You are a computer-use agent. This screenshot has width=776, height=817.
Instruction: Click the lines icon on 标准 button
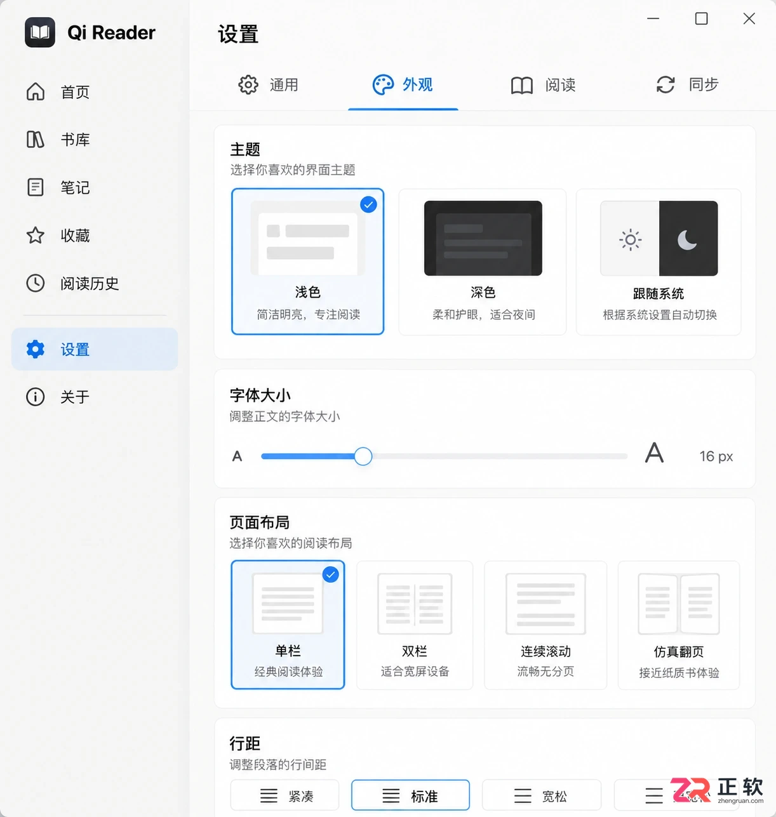coord(391,796)
